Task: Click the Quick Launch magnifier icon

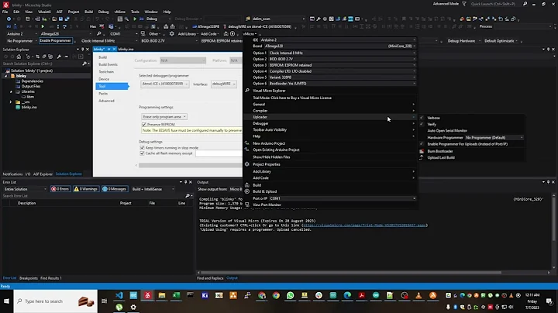Action: [x=525, y=4]
